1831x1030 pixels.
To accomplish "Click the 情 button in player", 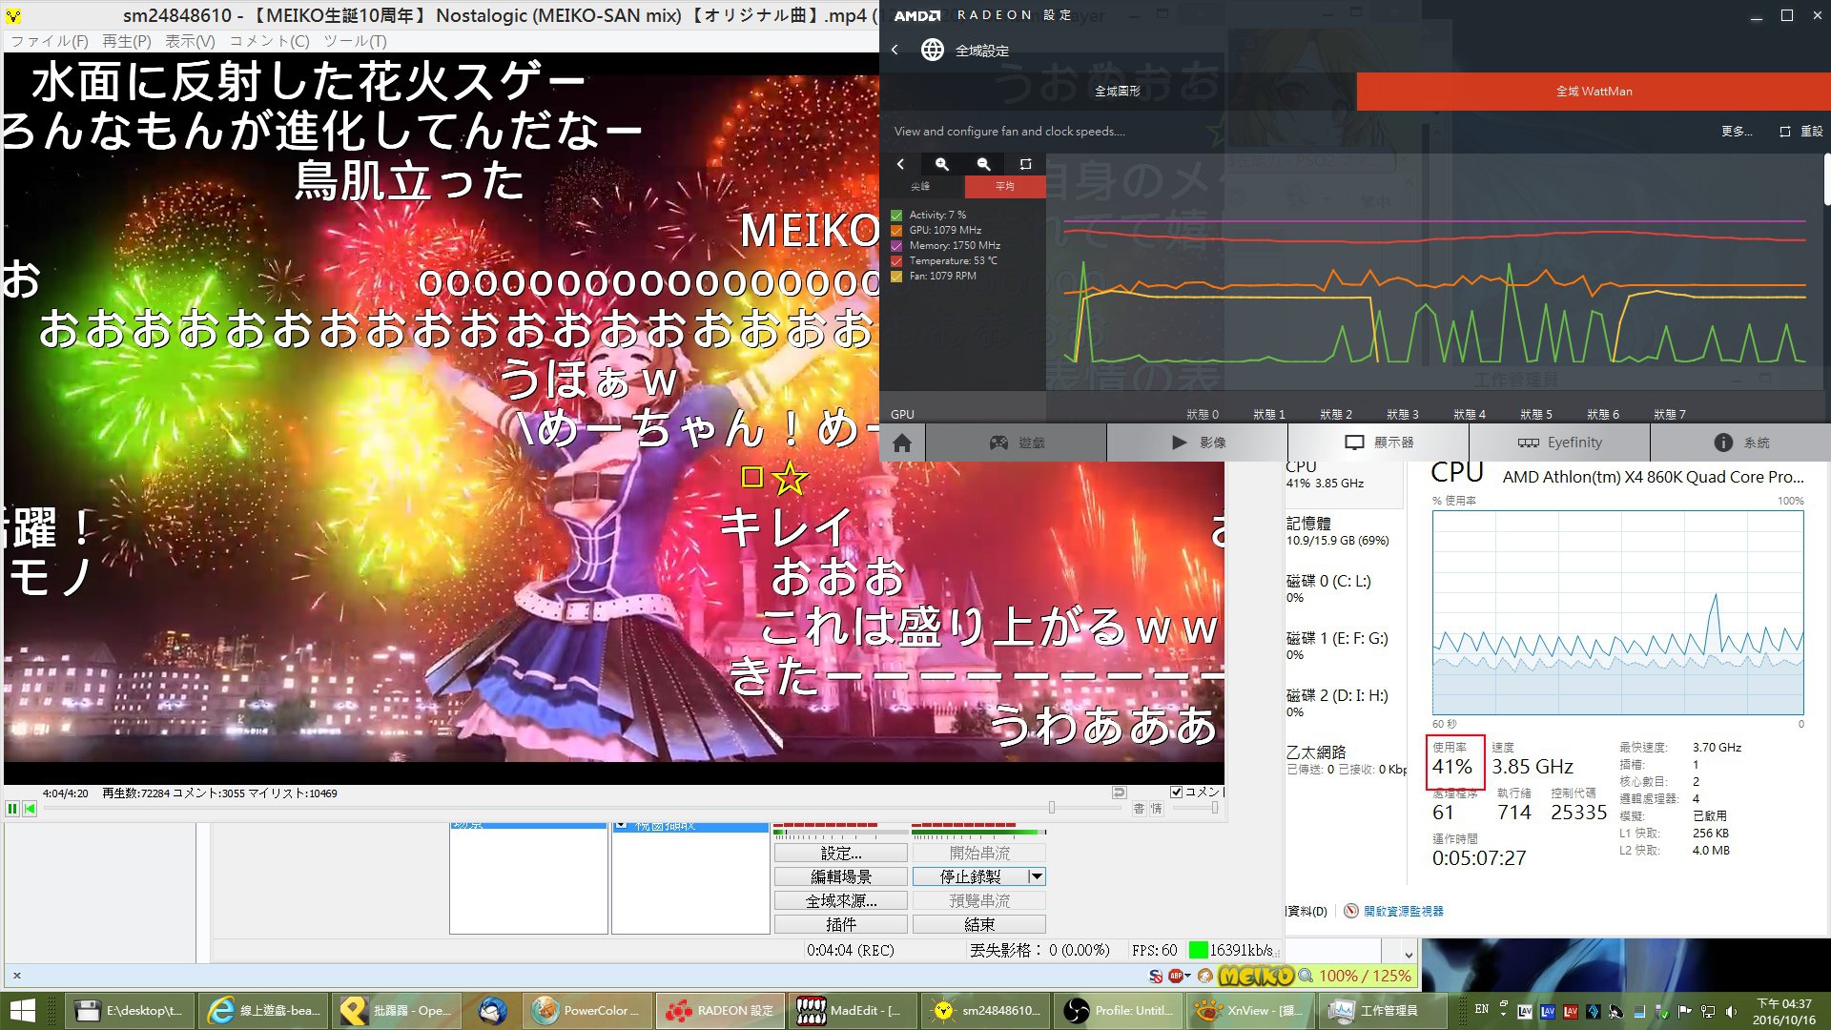I will pos(1156,809).
